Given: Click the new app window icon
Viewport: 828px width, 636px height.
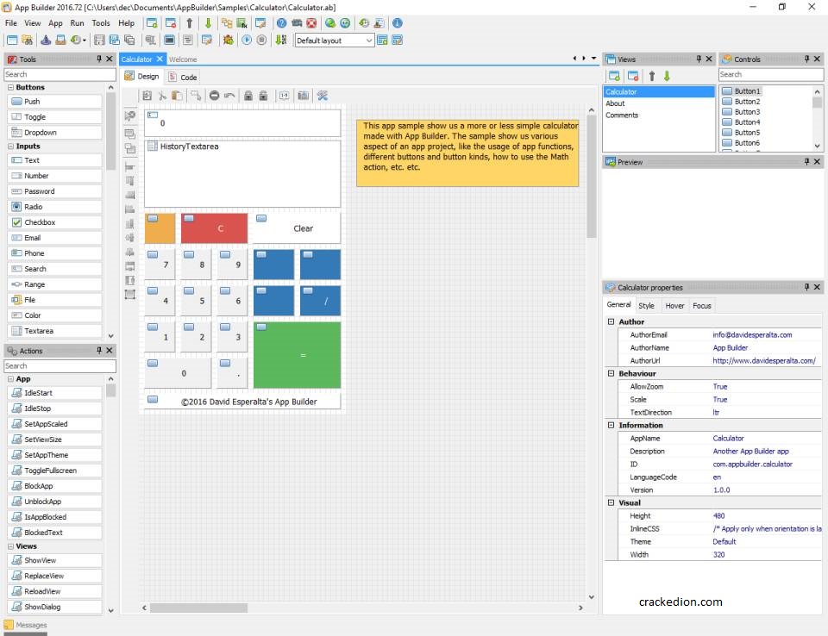Looking at the screenshot, I should pyautogui.click(x=12, y=41).
